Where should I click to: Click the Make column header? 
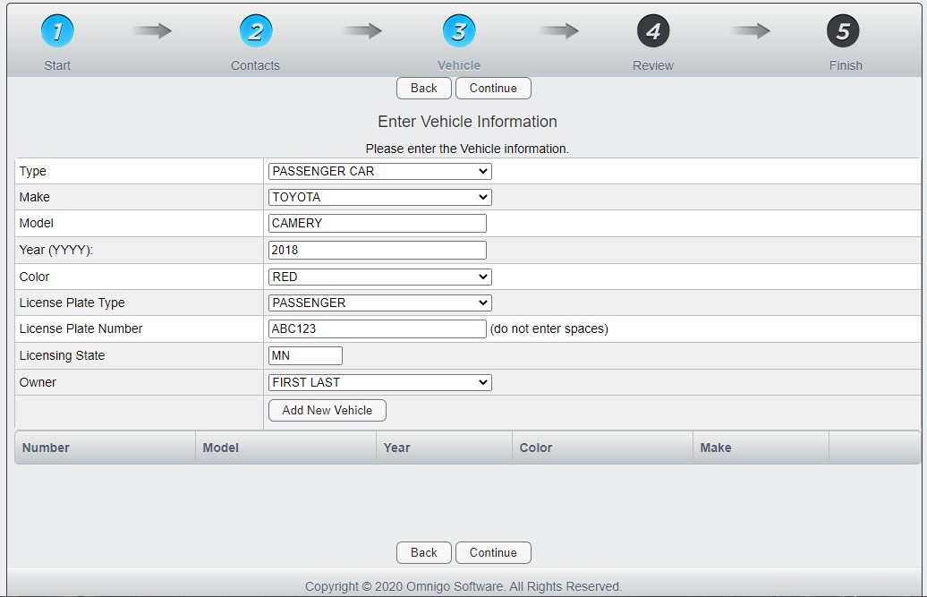pos(715,447)
